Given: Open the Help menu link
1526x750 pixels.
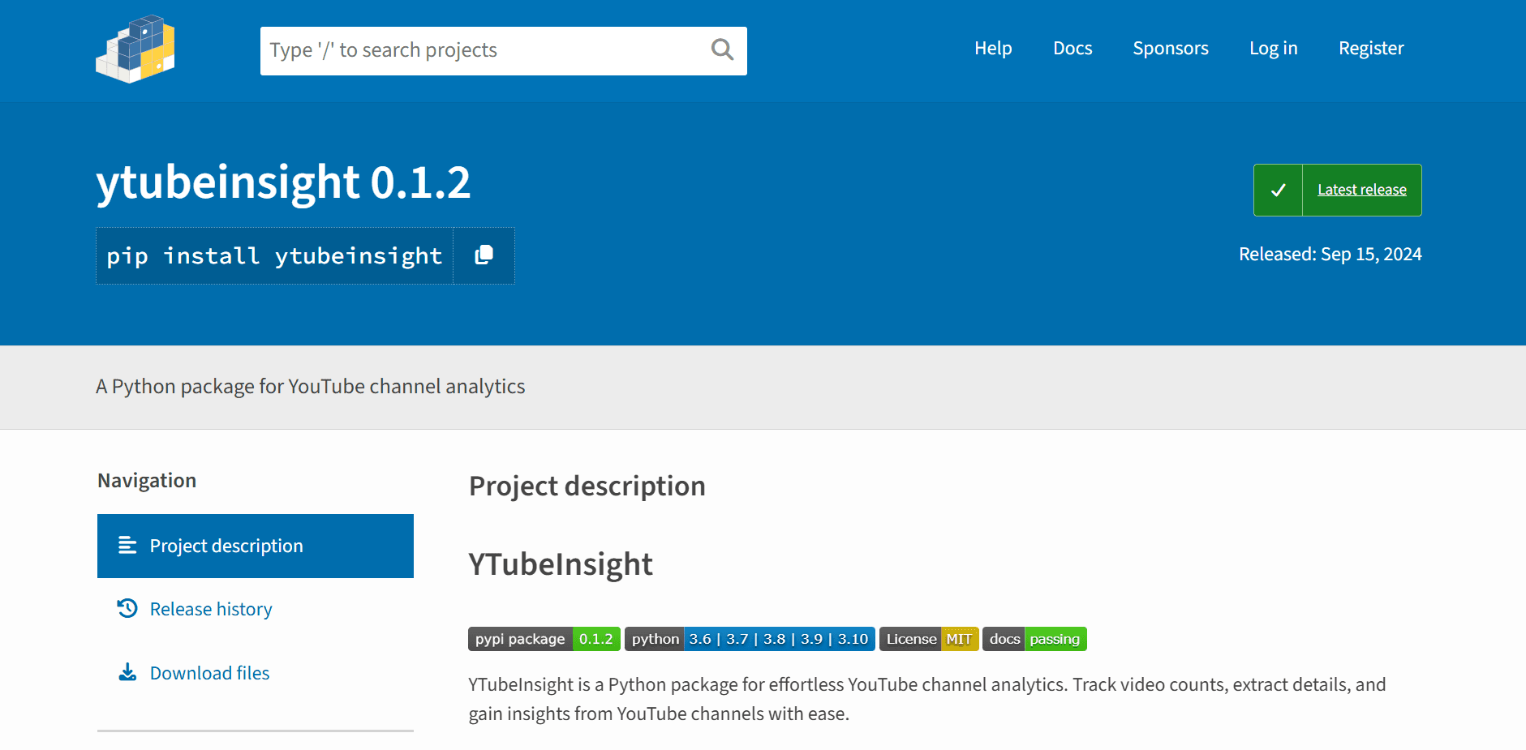Looking at the screenshot, I should tap(993, 49).
